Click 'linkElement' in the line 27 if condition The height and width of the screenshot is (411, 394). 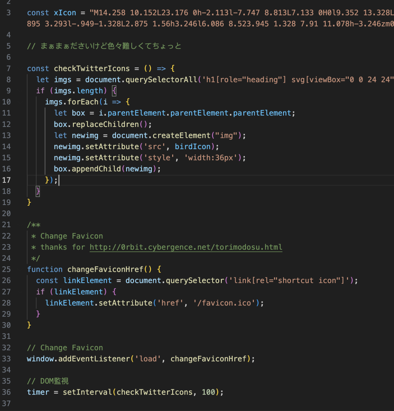78,292
